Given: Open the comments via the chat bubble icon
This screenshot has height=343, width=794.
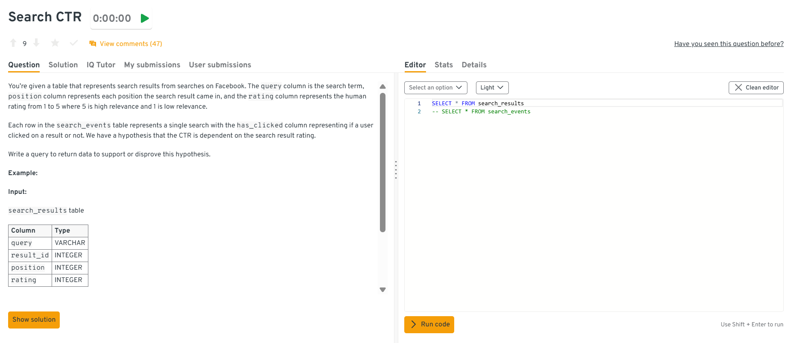Looking at the screenshot, I should [93, 43].
